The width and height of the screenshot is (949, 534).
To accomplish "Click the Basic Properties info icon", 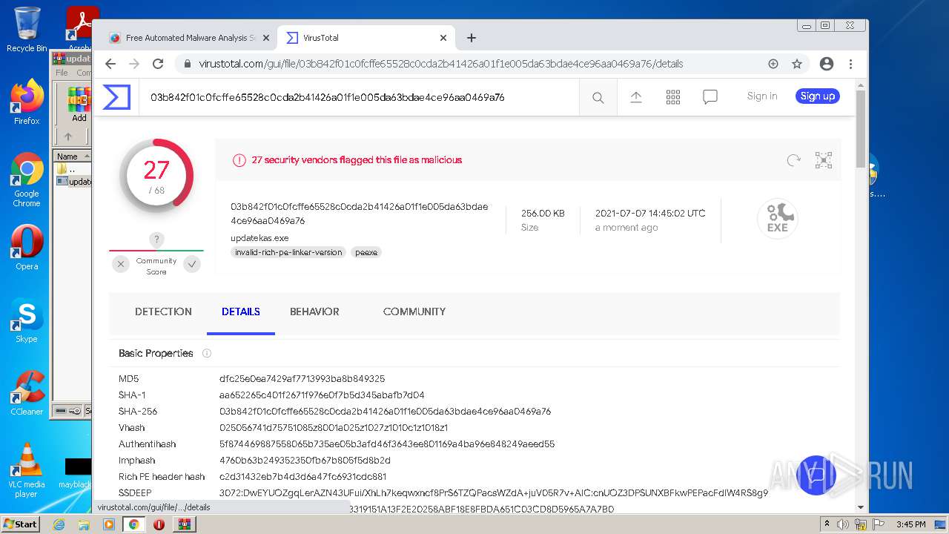I will (207, 353).
